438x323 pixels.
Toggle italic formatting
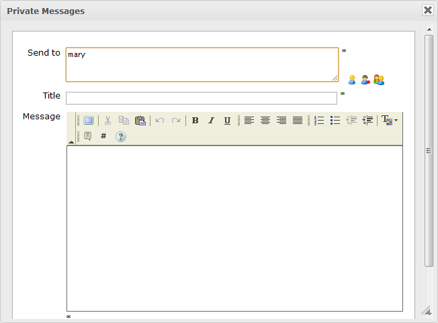click(x=211, y=121)
